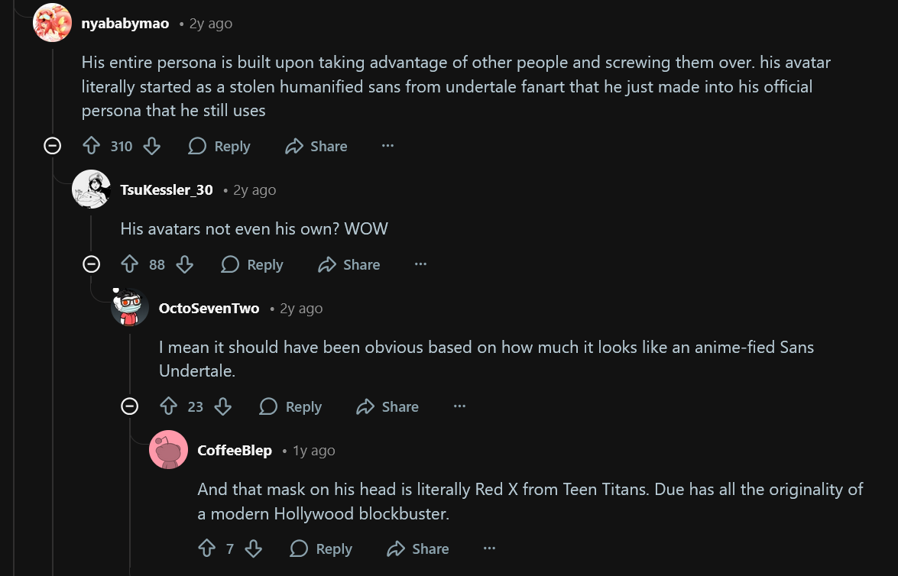Downvote CoffeeBlep's comment with 7 votes
898x576 pixels.
click(253, 548)
